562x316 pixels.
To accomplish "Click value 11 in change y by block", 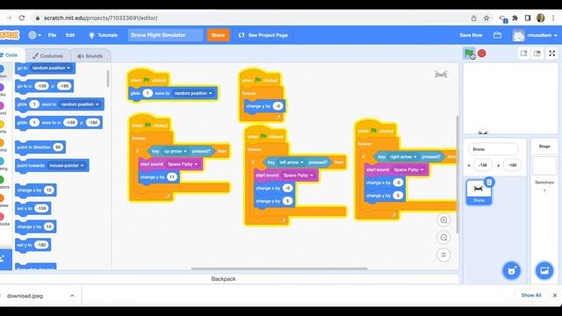I will [172, 177].
